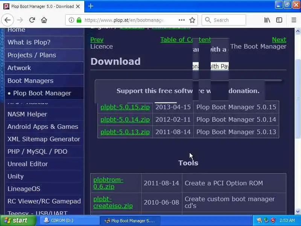Switch to Plop Boot Manager taskbar button

[131, 221]
